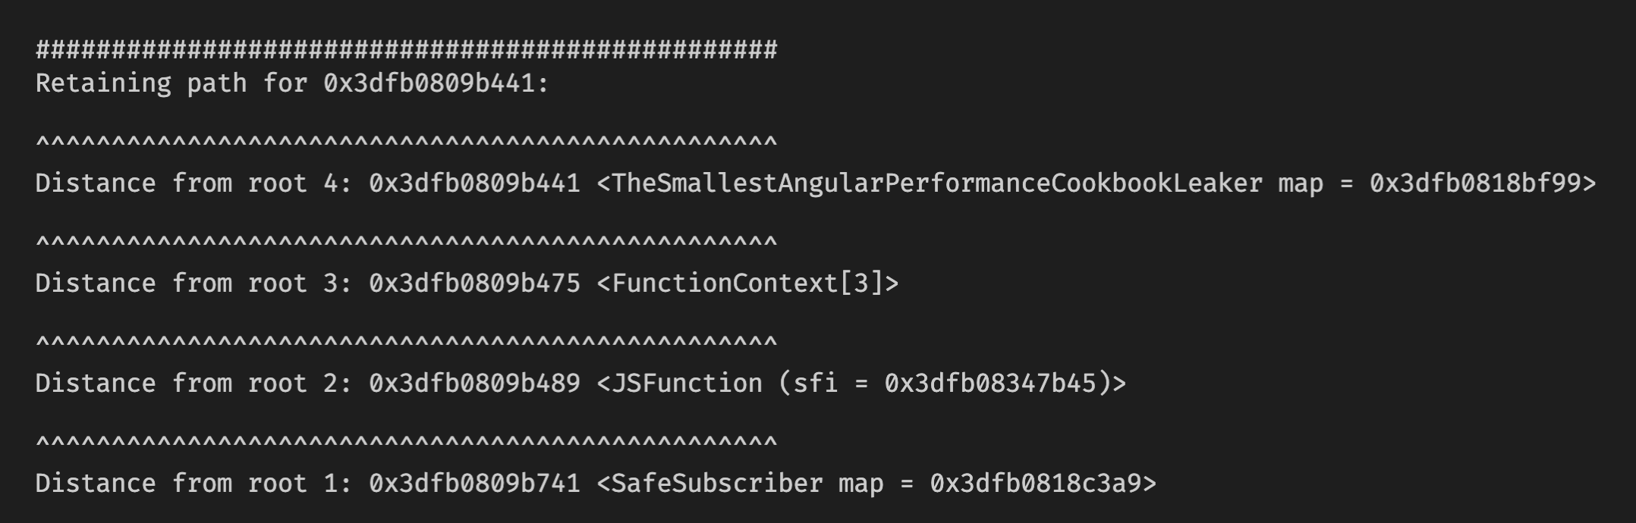Image resolution: width=1636 pixels, height=523 pixels.
Task: Click the caret separator above the SafeSubscriber line
Action: click(406, 443)
